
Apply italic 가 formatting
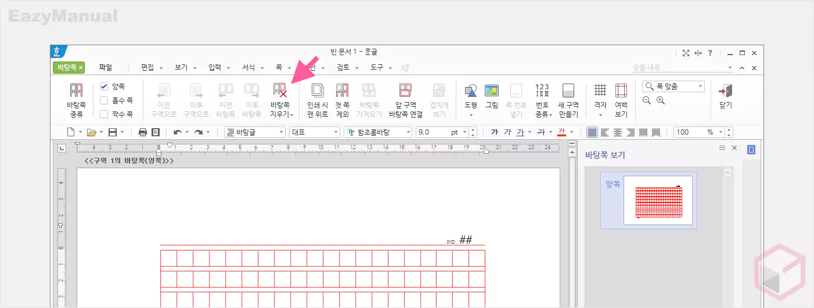tap(507, 132)
